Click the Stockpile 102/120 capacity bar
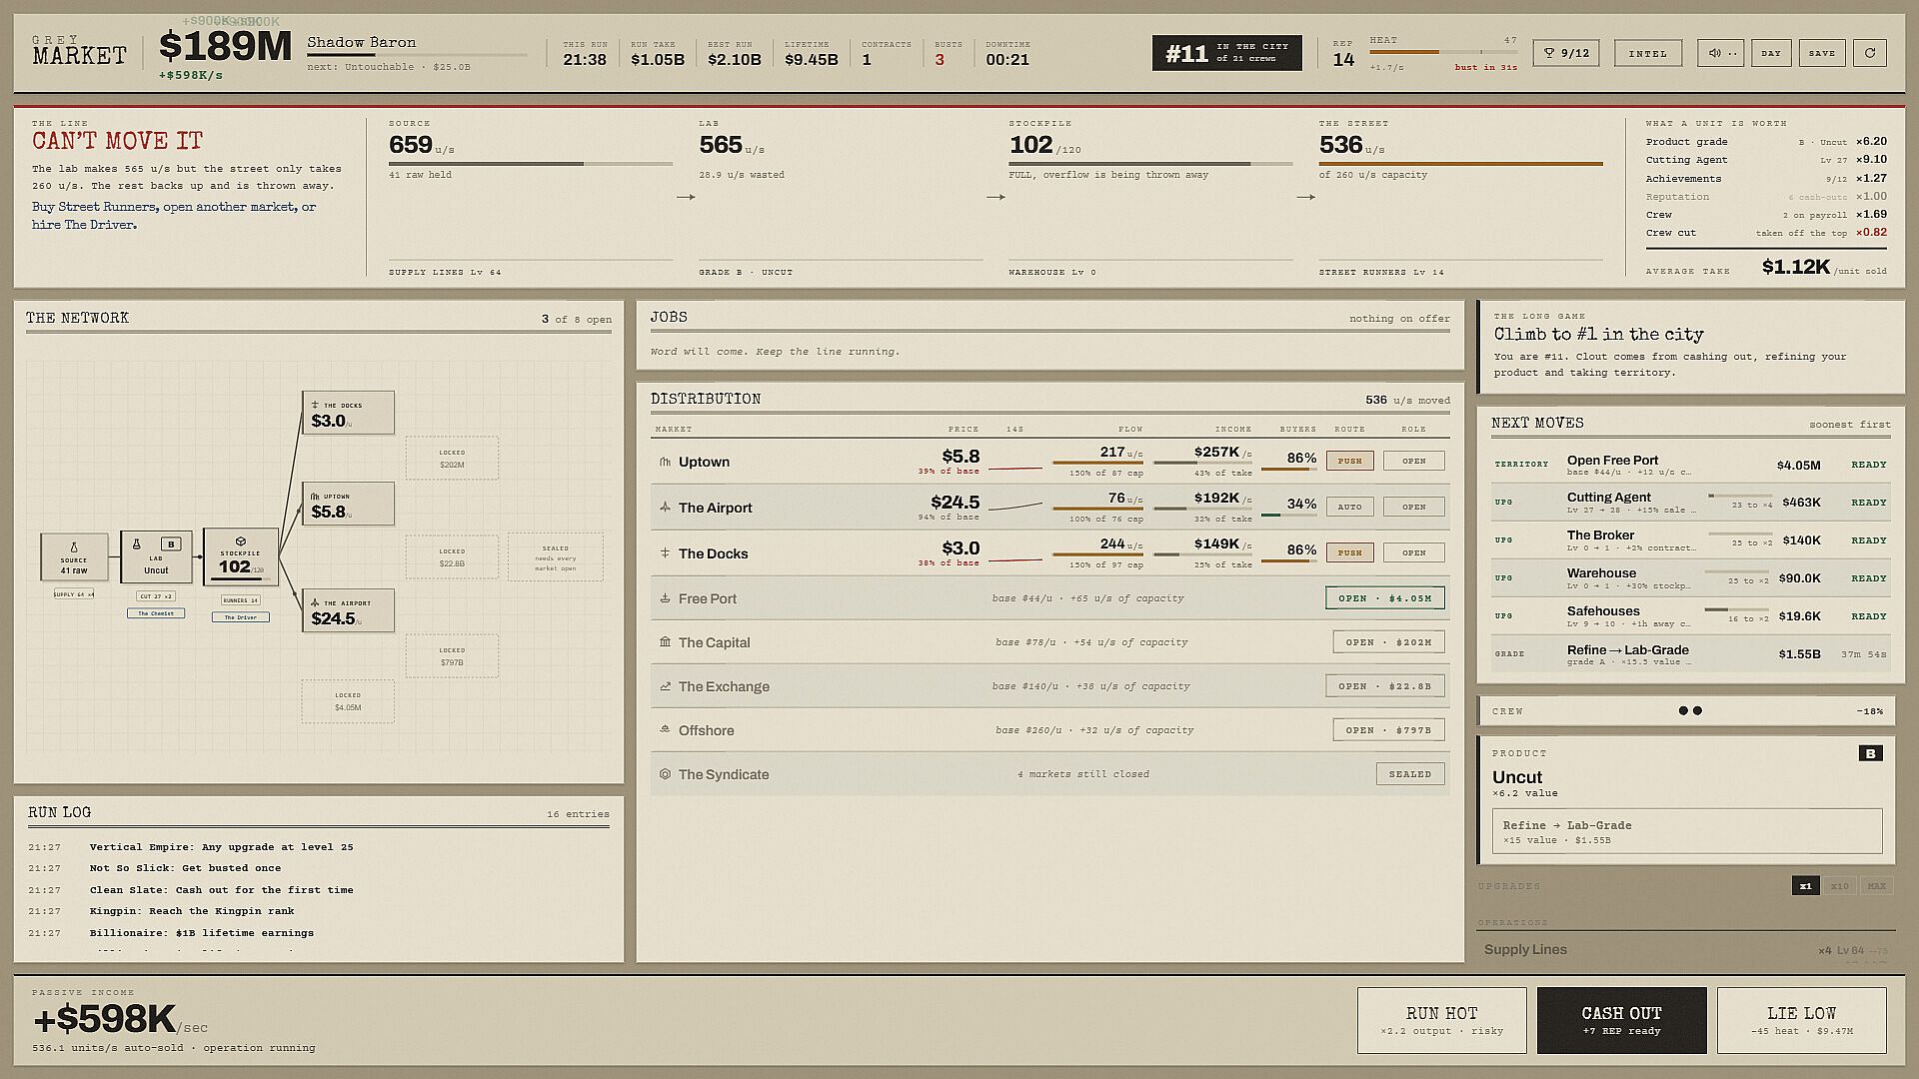This screenshot has height=1079, width=1919. coord(1150,164)
